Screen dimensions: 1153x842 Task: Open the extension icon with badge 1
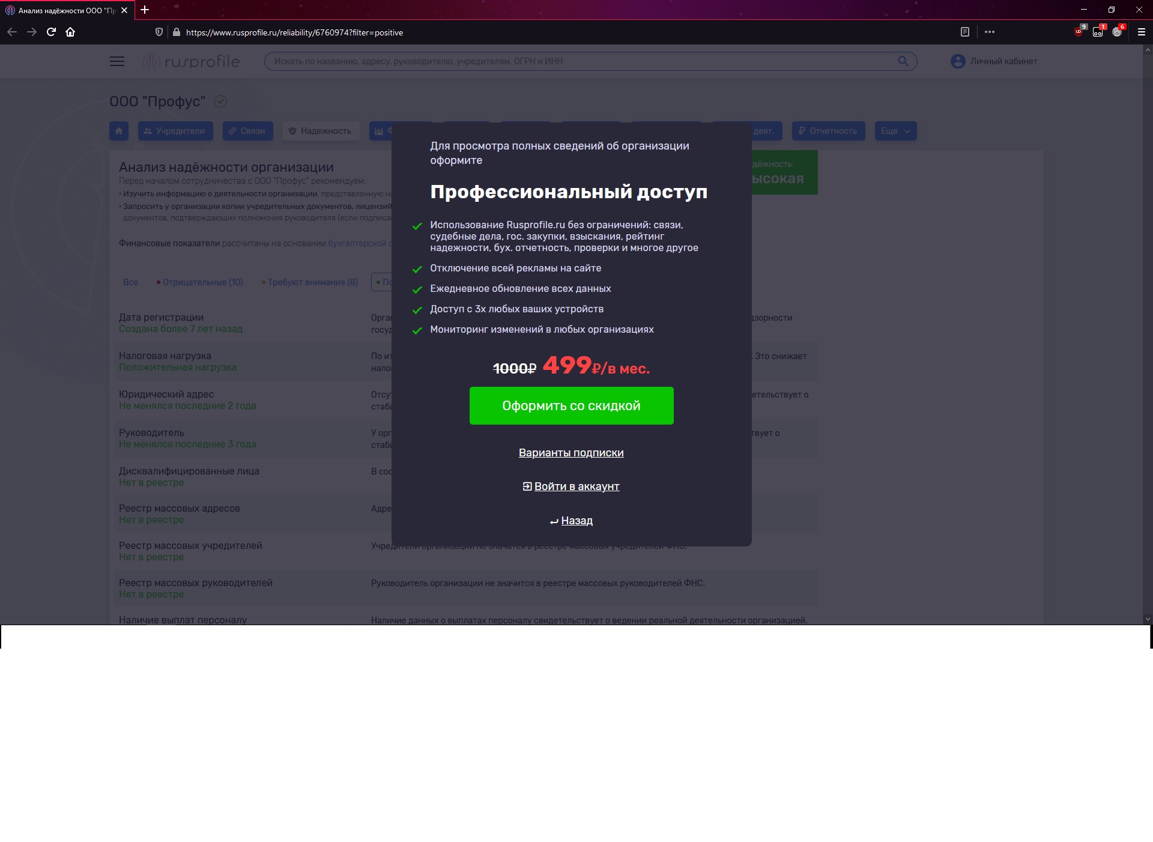pos(1098,32)
